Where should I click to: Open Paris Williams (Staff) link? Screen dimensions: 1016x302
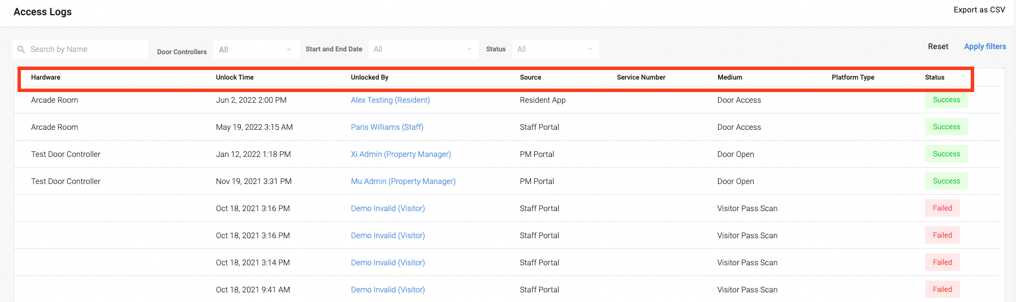[387, 128]
